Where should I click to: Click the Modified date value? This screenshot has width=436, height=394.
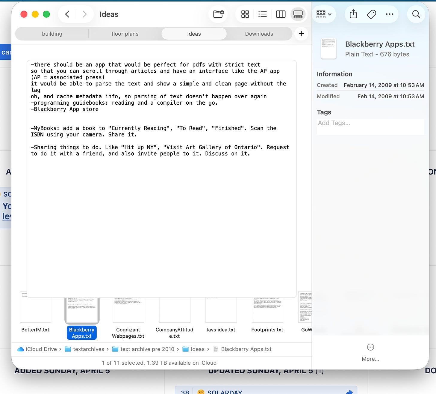pyautogui.click(x=390, y=96)
